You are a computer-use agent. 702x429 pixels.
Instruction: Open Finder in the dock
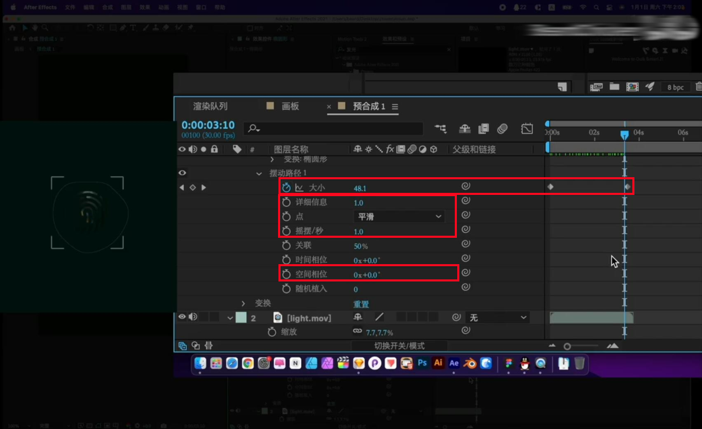click(200, 363)
